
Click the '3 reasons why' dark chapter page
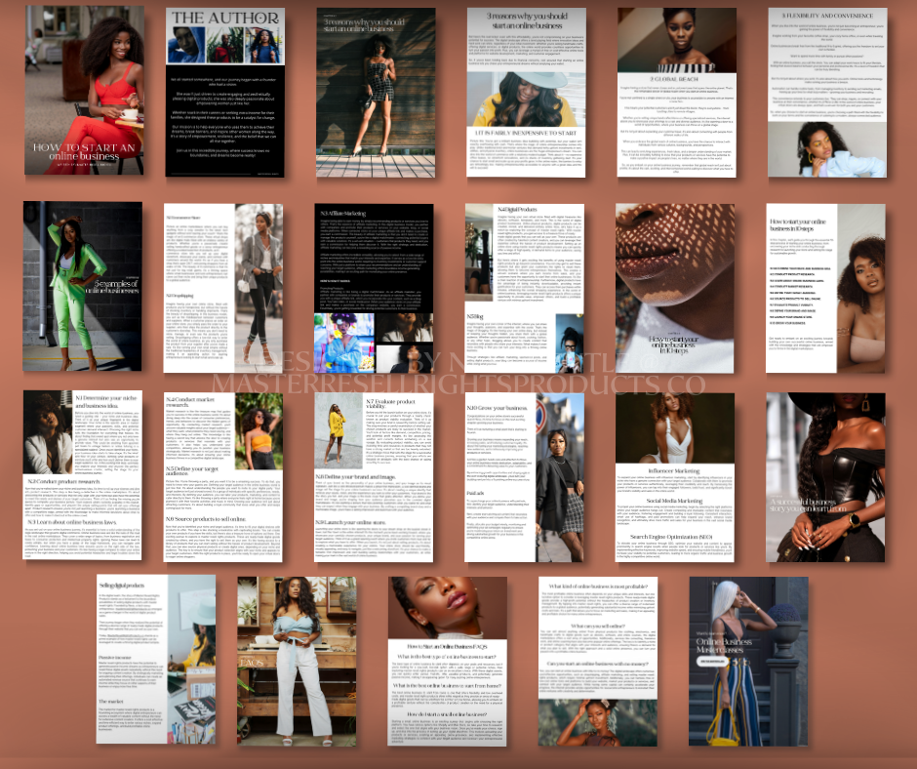pos(376,91)
